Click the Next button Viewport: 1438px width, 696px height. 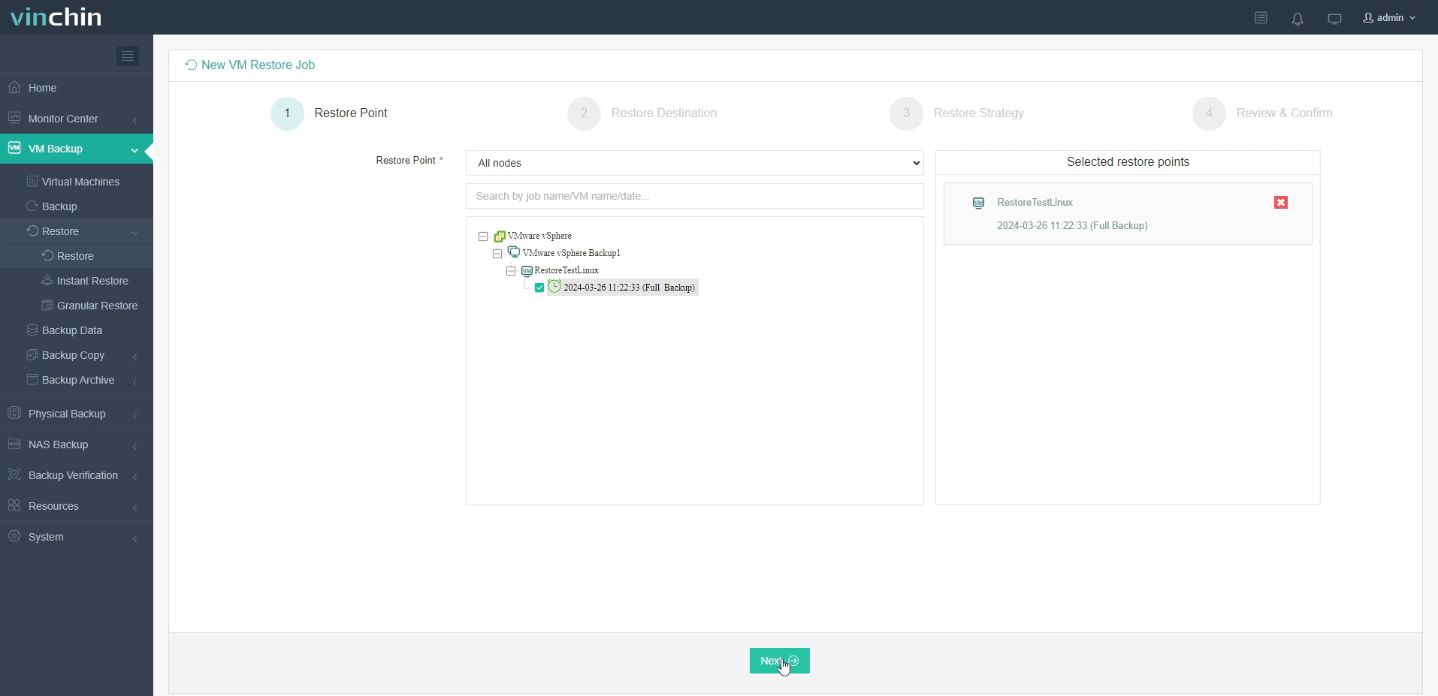[779, 661]
